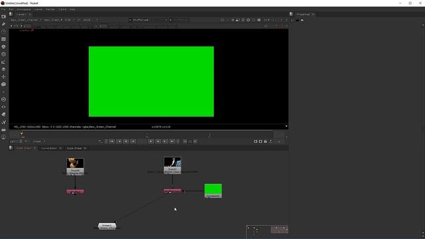Open the Keyer nodes toolbar menu

click(x=3, y=62)
